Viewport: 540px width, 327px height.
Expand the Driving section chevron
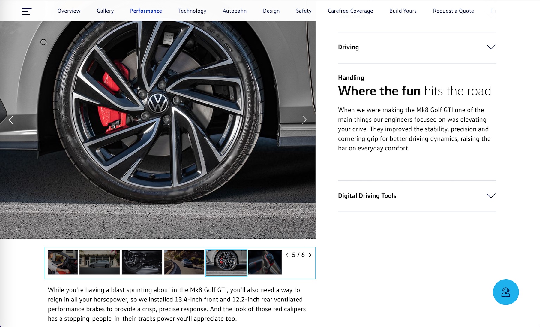pyautogui.click(x=491, y=47)
